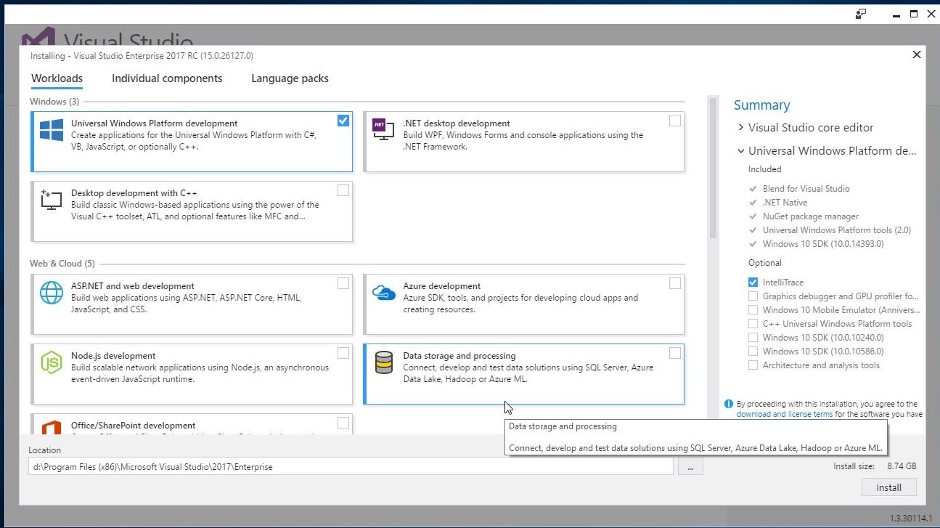Image resolution: width=940 pixels, height=528 pixels.
Task: Click the .NET desktop development card title
Action: [457, 123]
